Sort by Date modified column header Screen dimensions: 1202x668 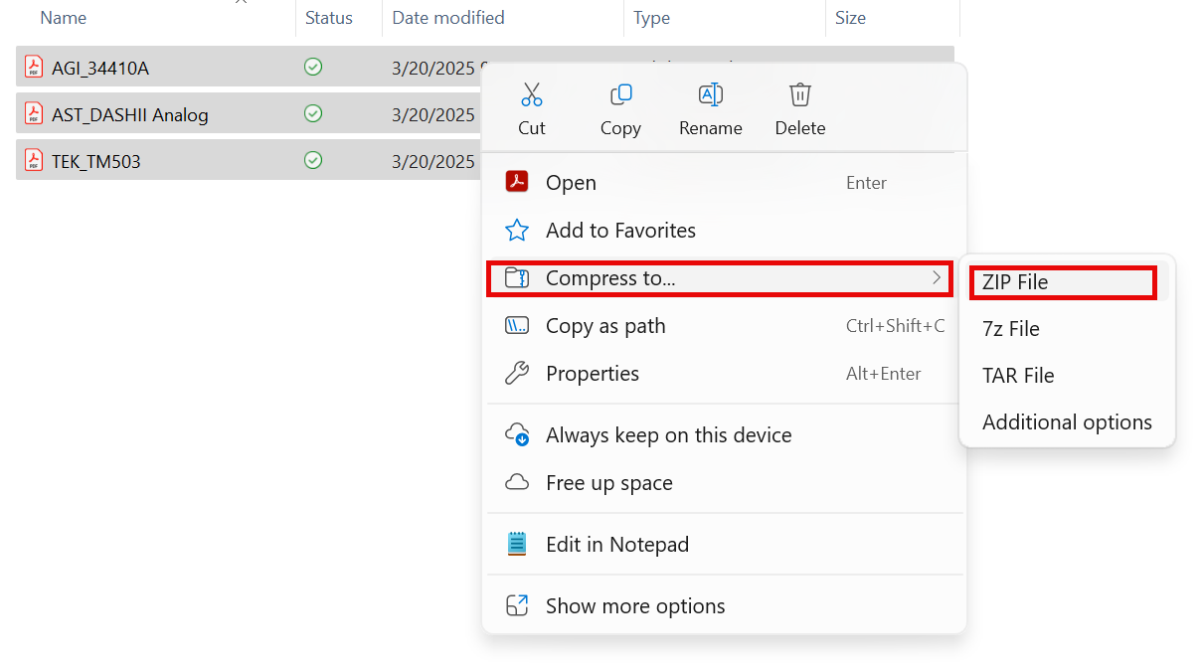448,18
